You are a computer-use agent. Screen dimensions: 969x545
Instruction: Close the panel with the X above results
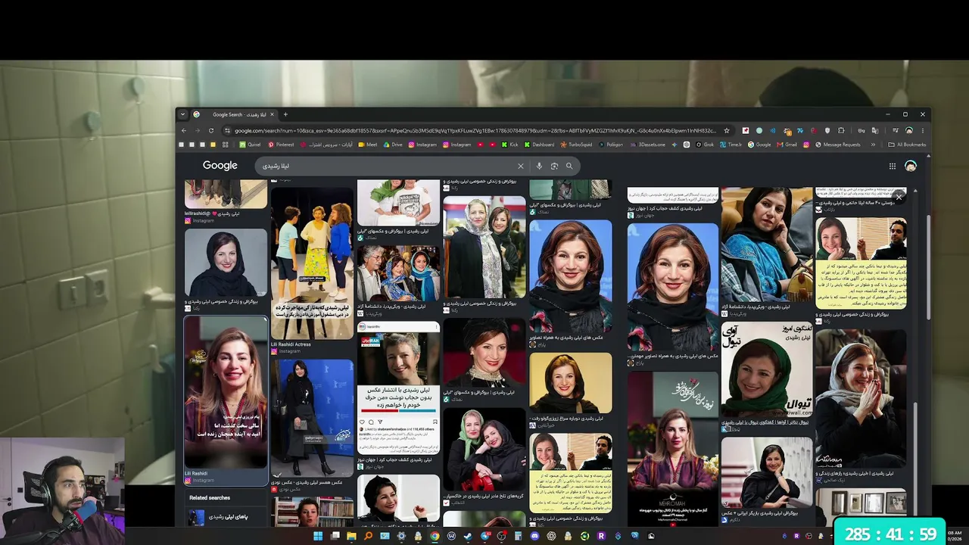click(x=899, y=198)
